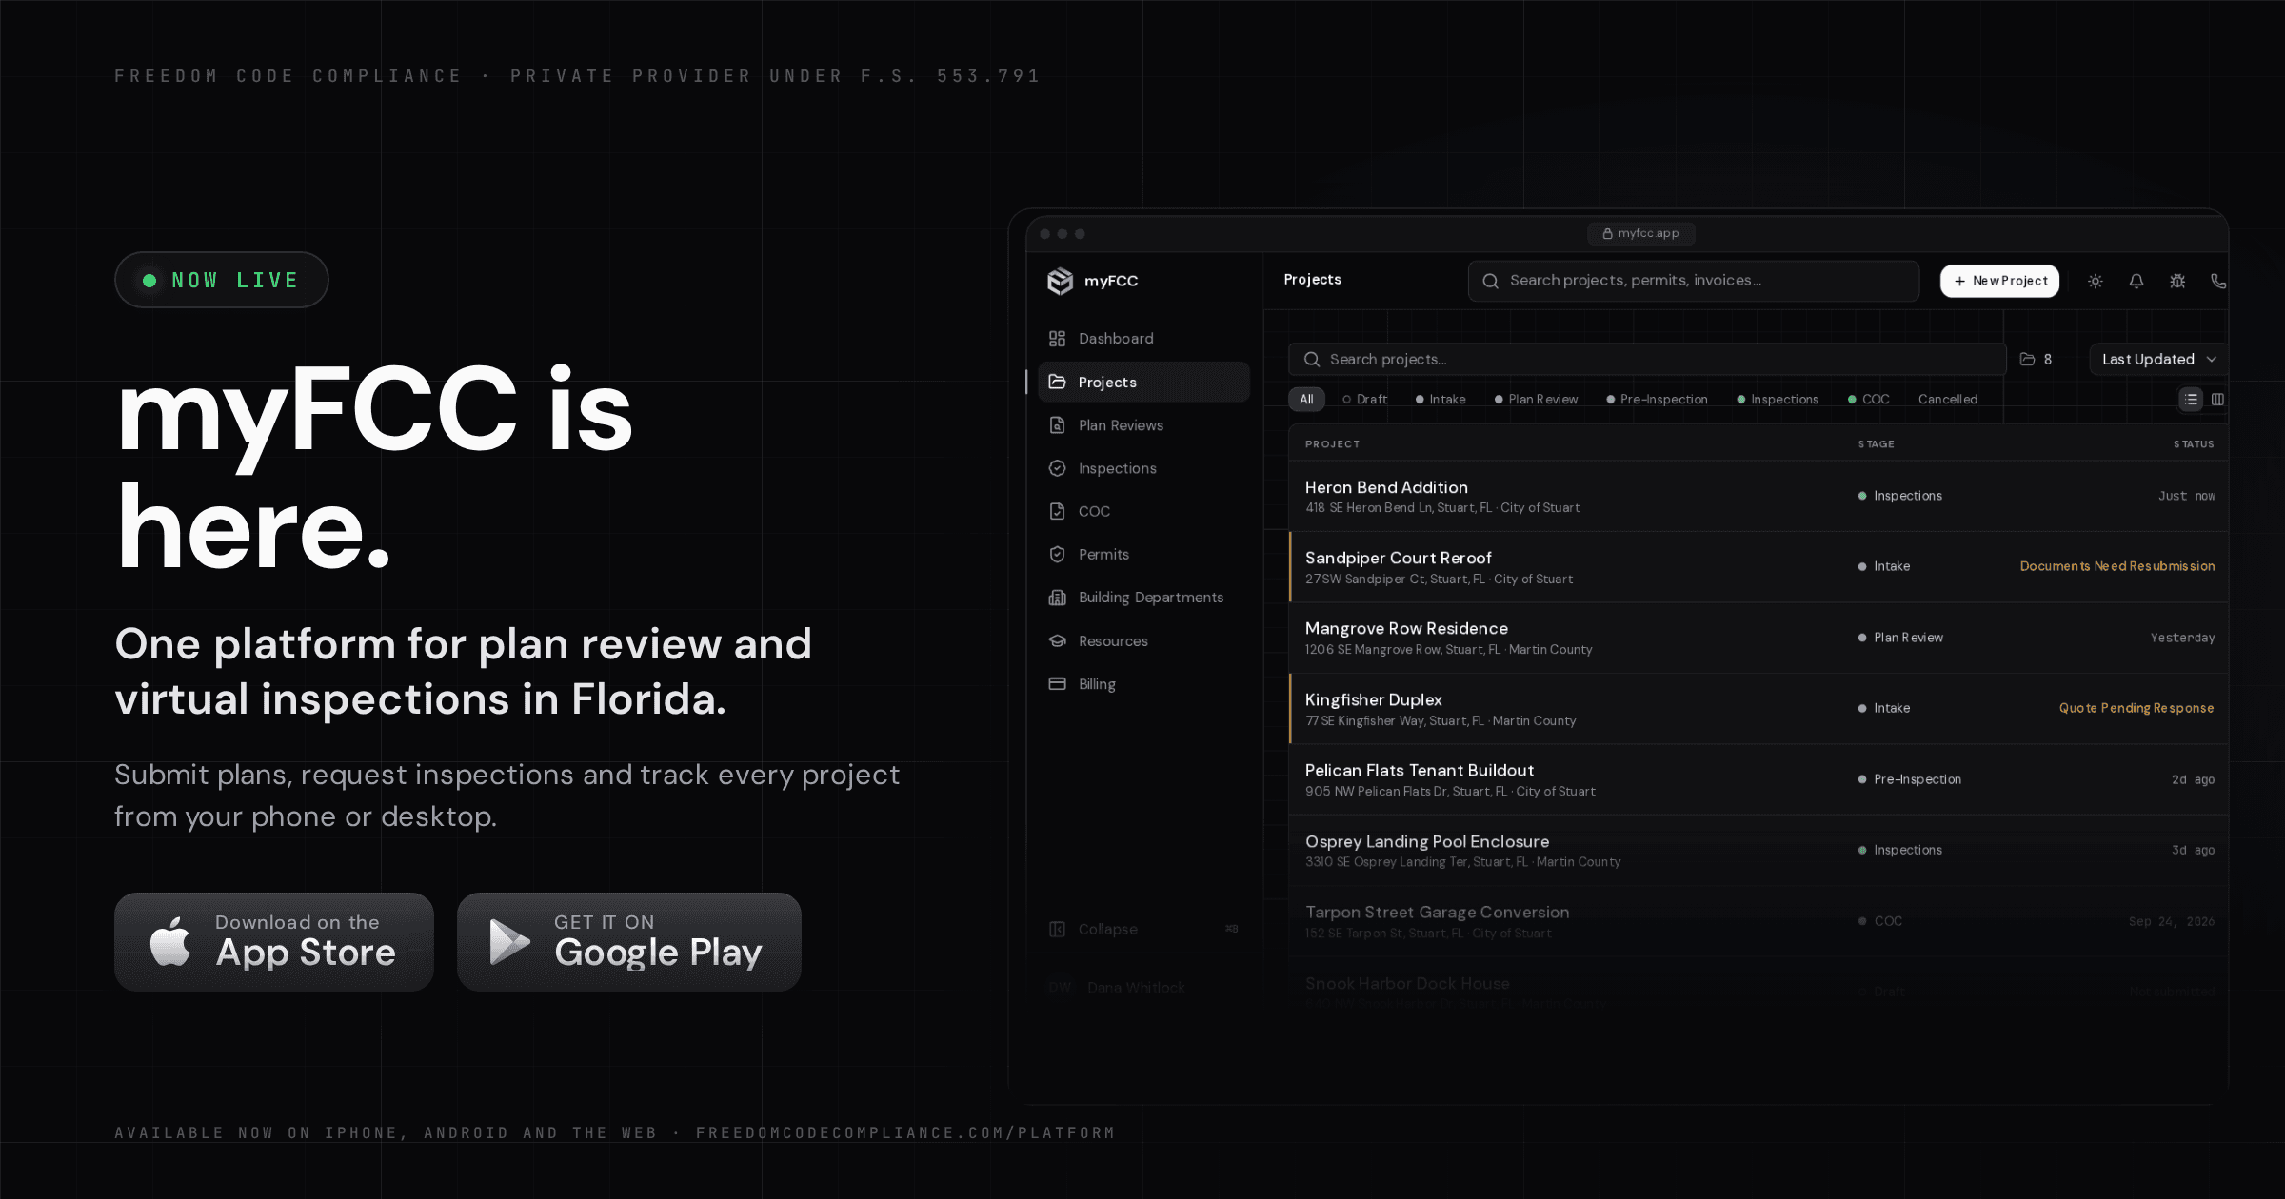Filter projects by Plan Review stage
This screenshot has height=1199, width=2285.
pyautogui.click(x=1536, y=399)
